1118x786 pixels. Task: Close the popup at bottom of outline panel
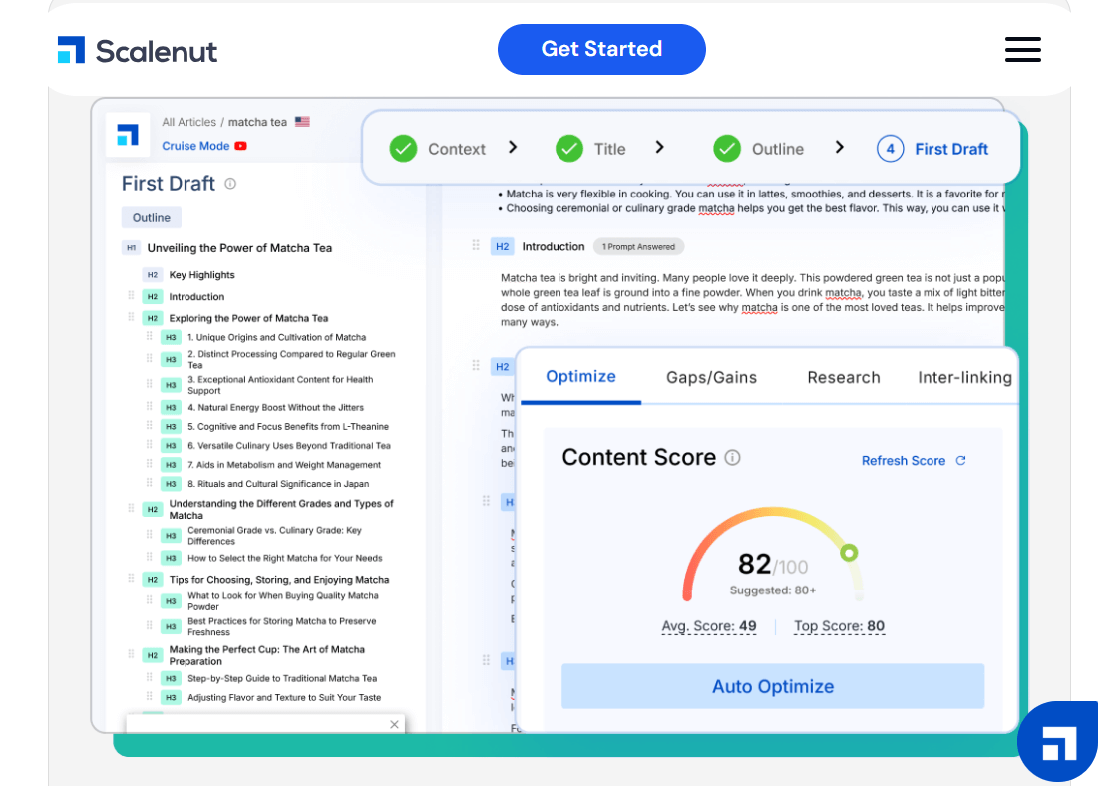pos(394,725)
